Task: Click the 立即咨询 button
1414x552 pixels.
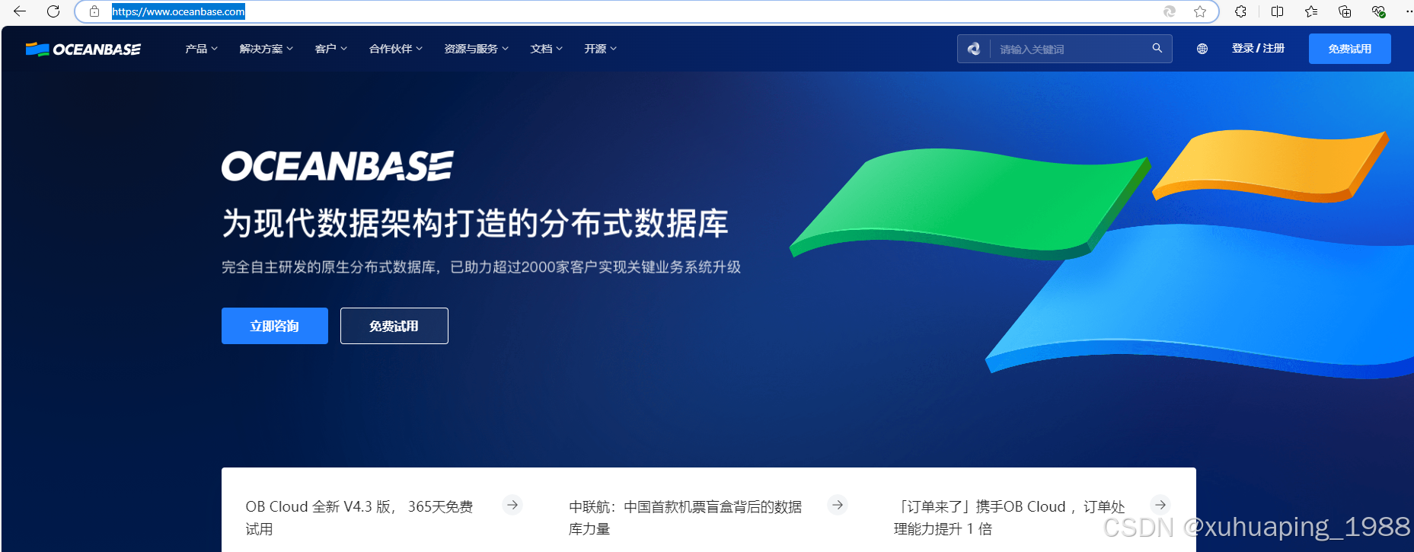Action: [x=275, y=326]
